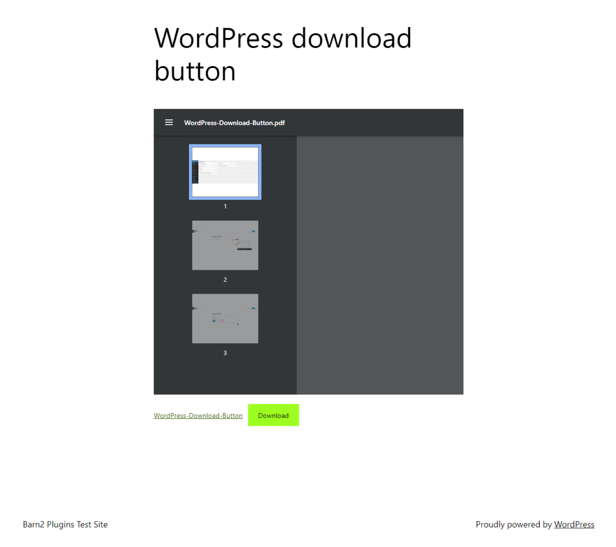This screenshot has height=547, width=616.
Task: Click the dark thumbnail sidebar background
Action: pyautogui.click(x=225, y=375)
